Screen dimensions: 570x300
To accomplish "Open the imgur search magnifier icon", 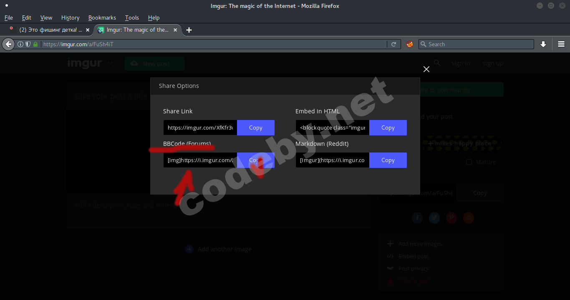I will 437,63.
